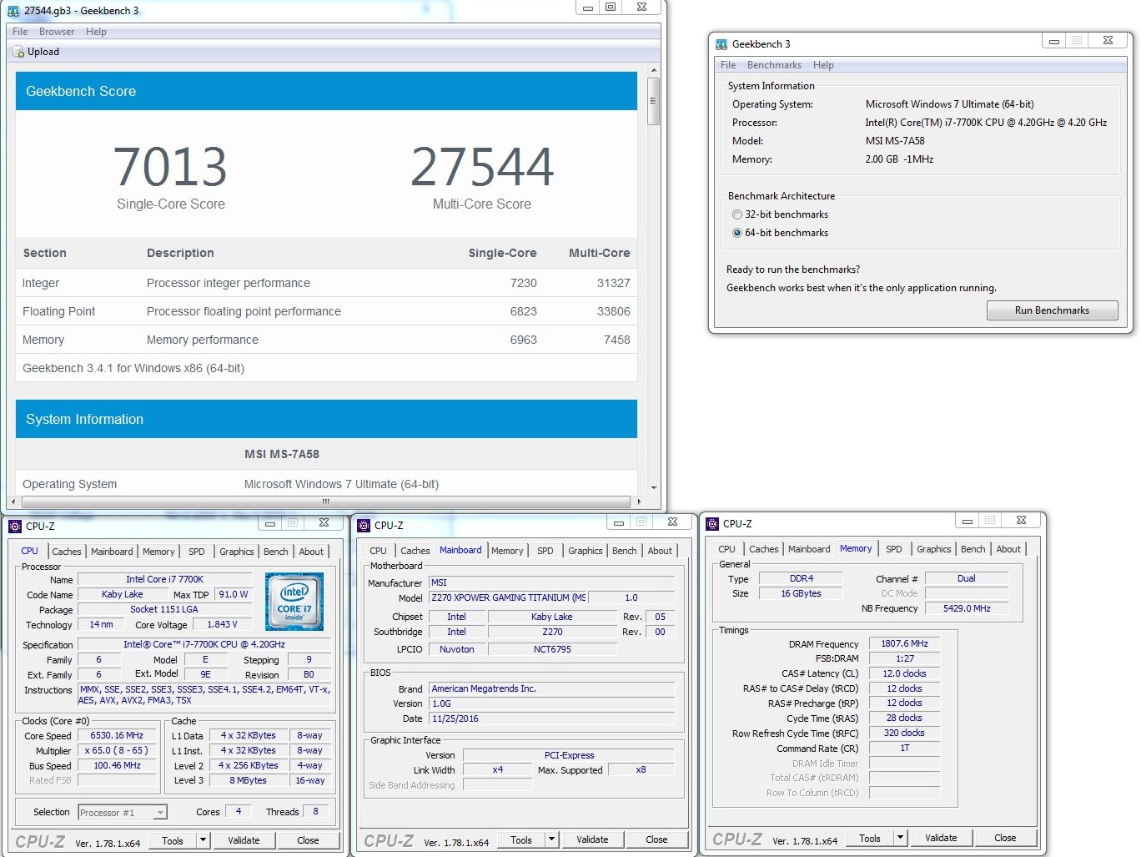Screen dimensions: 1141x857
Task: Open About tab in CPU-Z Memory window
Action: [1008, 549]
